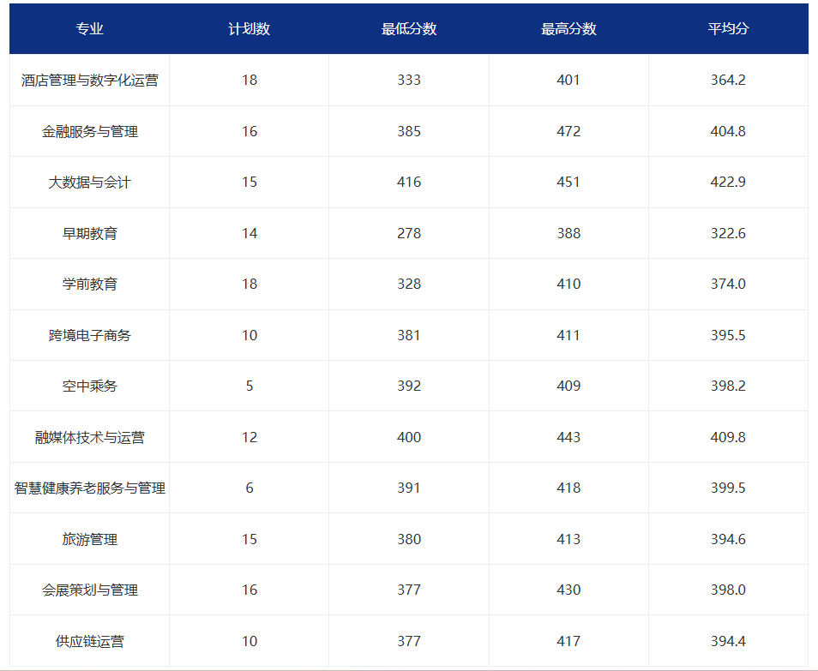
Task: Click average score 422.9
Action: pyautogui.click(x=728, y=182)
